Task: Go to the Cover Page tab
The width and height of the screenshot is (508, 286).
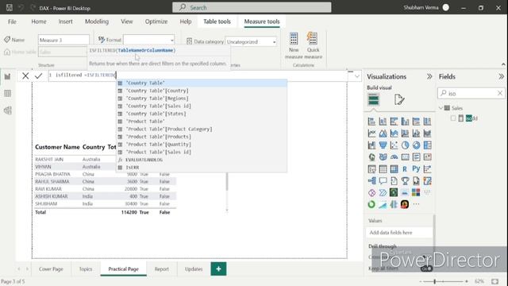Action: pyautogui.click(x=51, y=269)
